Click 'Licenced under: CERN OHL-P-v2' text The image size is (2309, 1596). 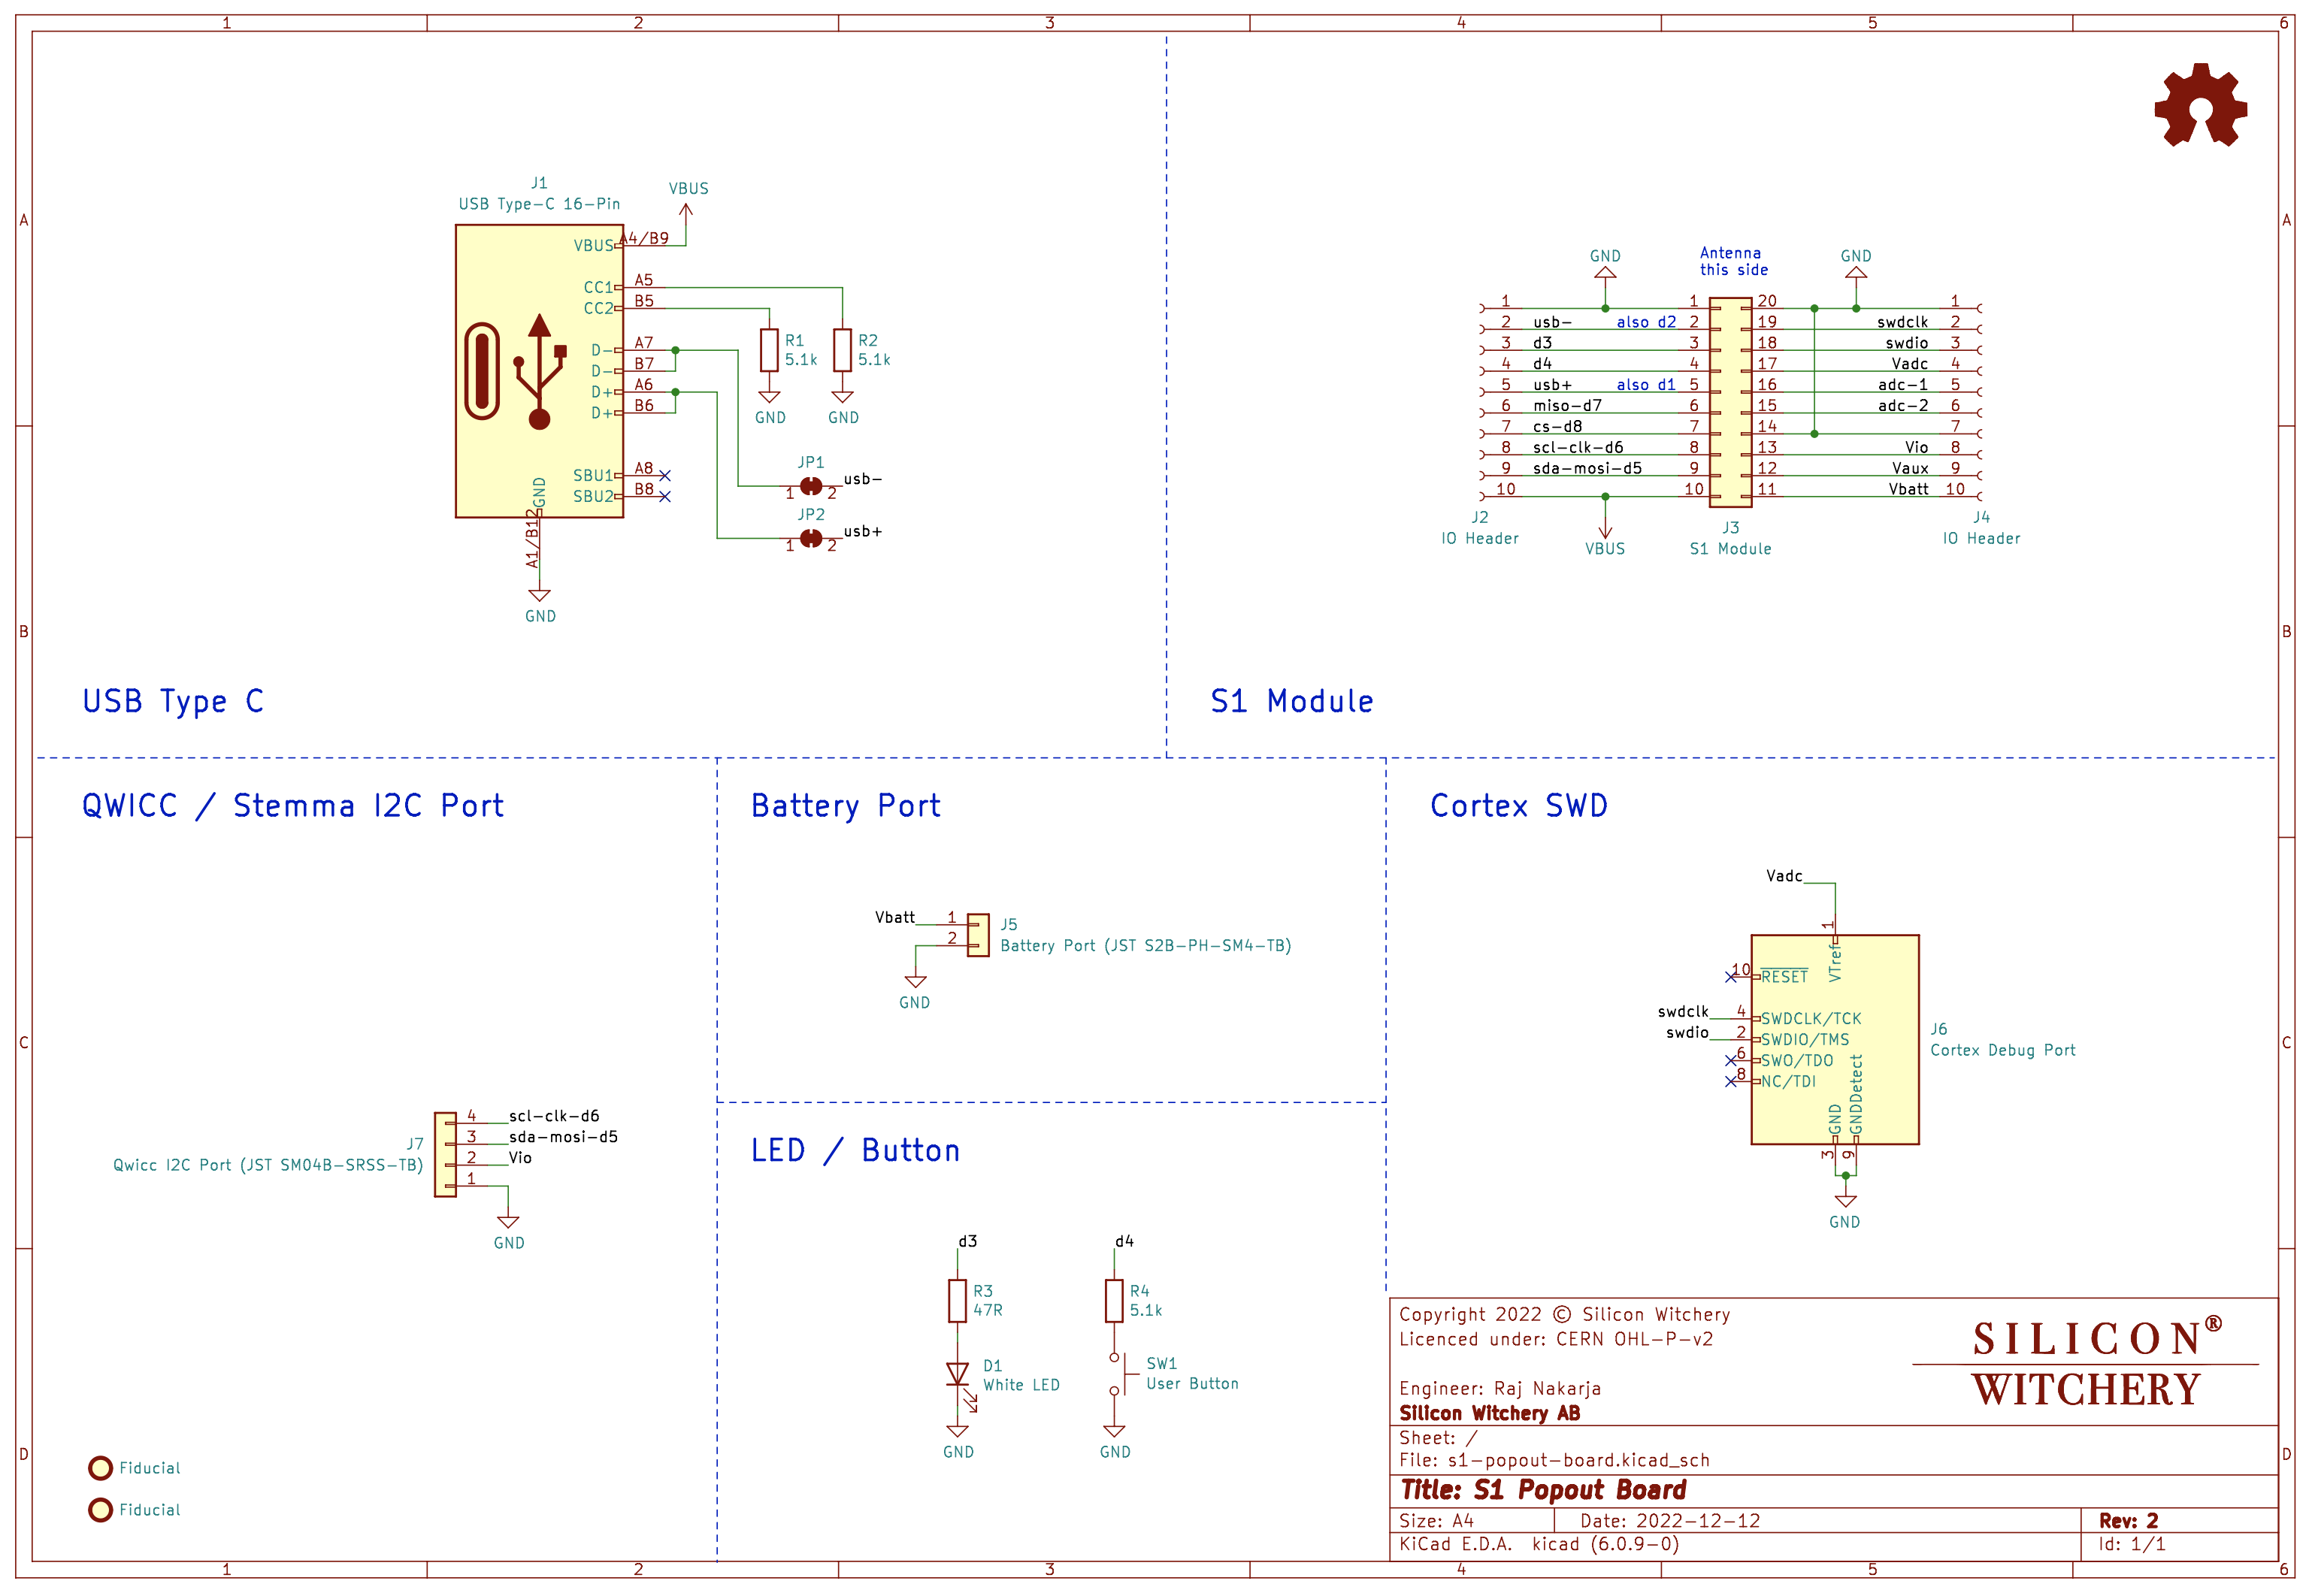coord(1555,1339)
